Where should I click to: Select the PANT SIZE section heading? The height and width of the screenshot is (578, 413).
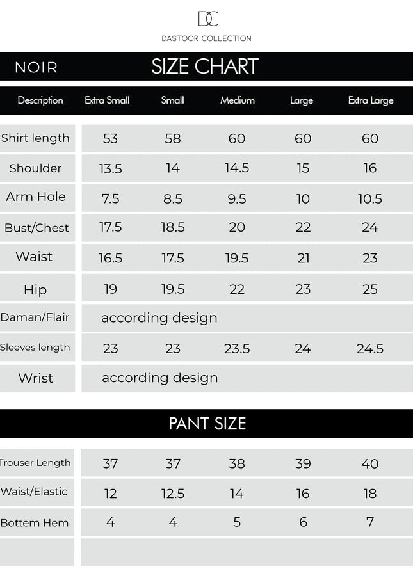click(207, 424)
